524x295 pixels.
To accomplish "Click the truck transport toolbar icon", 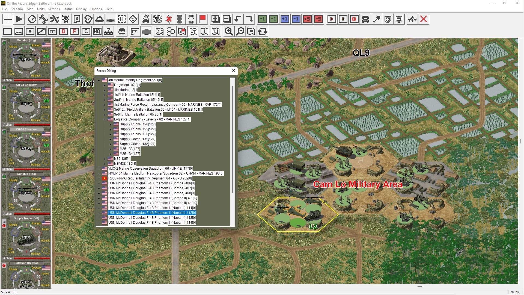I will pos(365,19).
